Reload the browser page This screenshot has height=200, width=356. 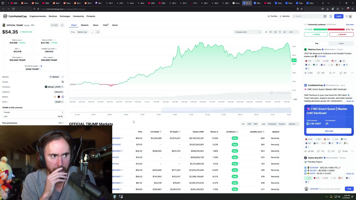pyautogui.click(x=13, y=9)
